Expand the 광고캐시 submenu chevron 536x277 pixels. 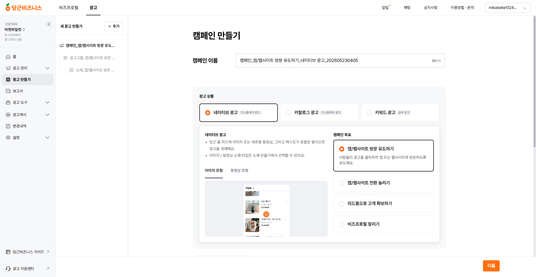tap(47, 115)
